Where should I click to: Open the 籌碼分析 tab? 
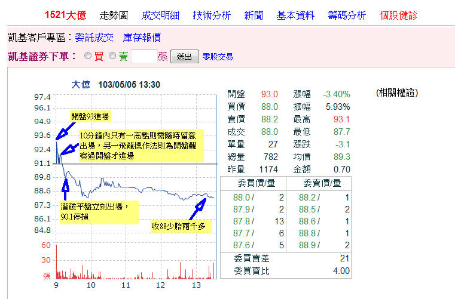(x=347, y=16)
